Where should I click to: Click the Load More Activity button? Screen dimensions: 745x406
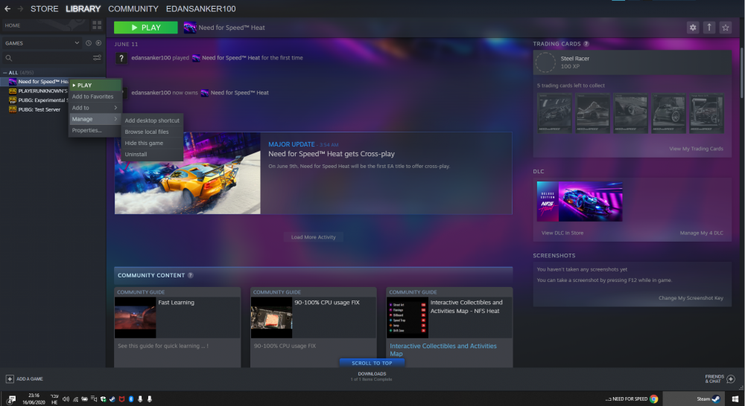(x=313, y=237)
